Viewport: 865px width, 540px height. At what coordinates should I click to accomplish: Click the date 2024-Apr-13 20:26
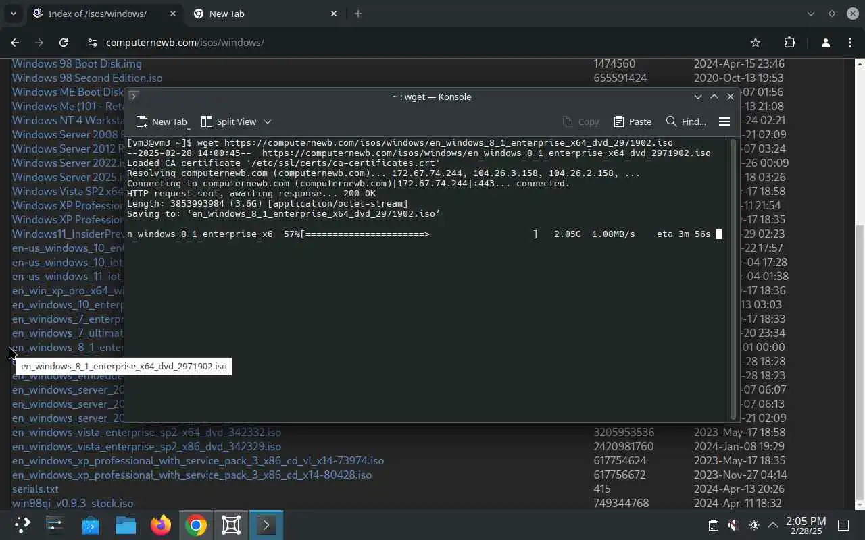click(739, 489)
